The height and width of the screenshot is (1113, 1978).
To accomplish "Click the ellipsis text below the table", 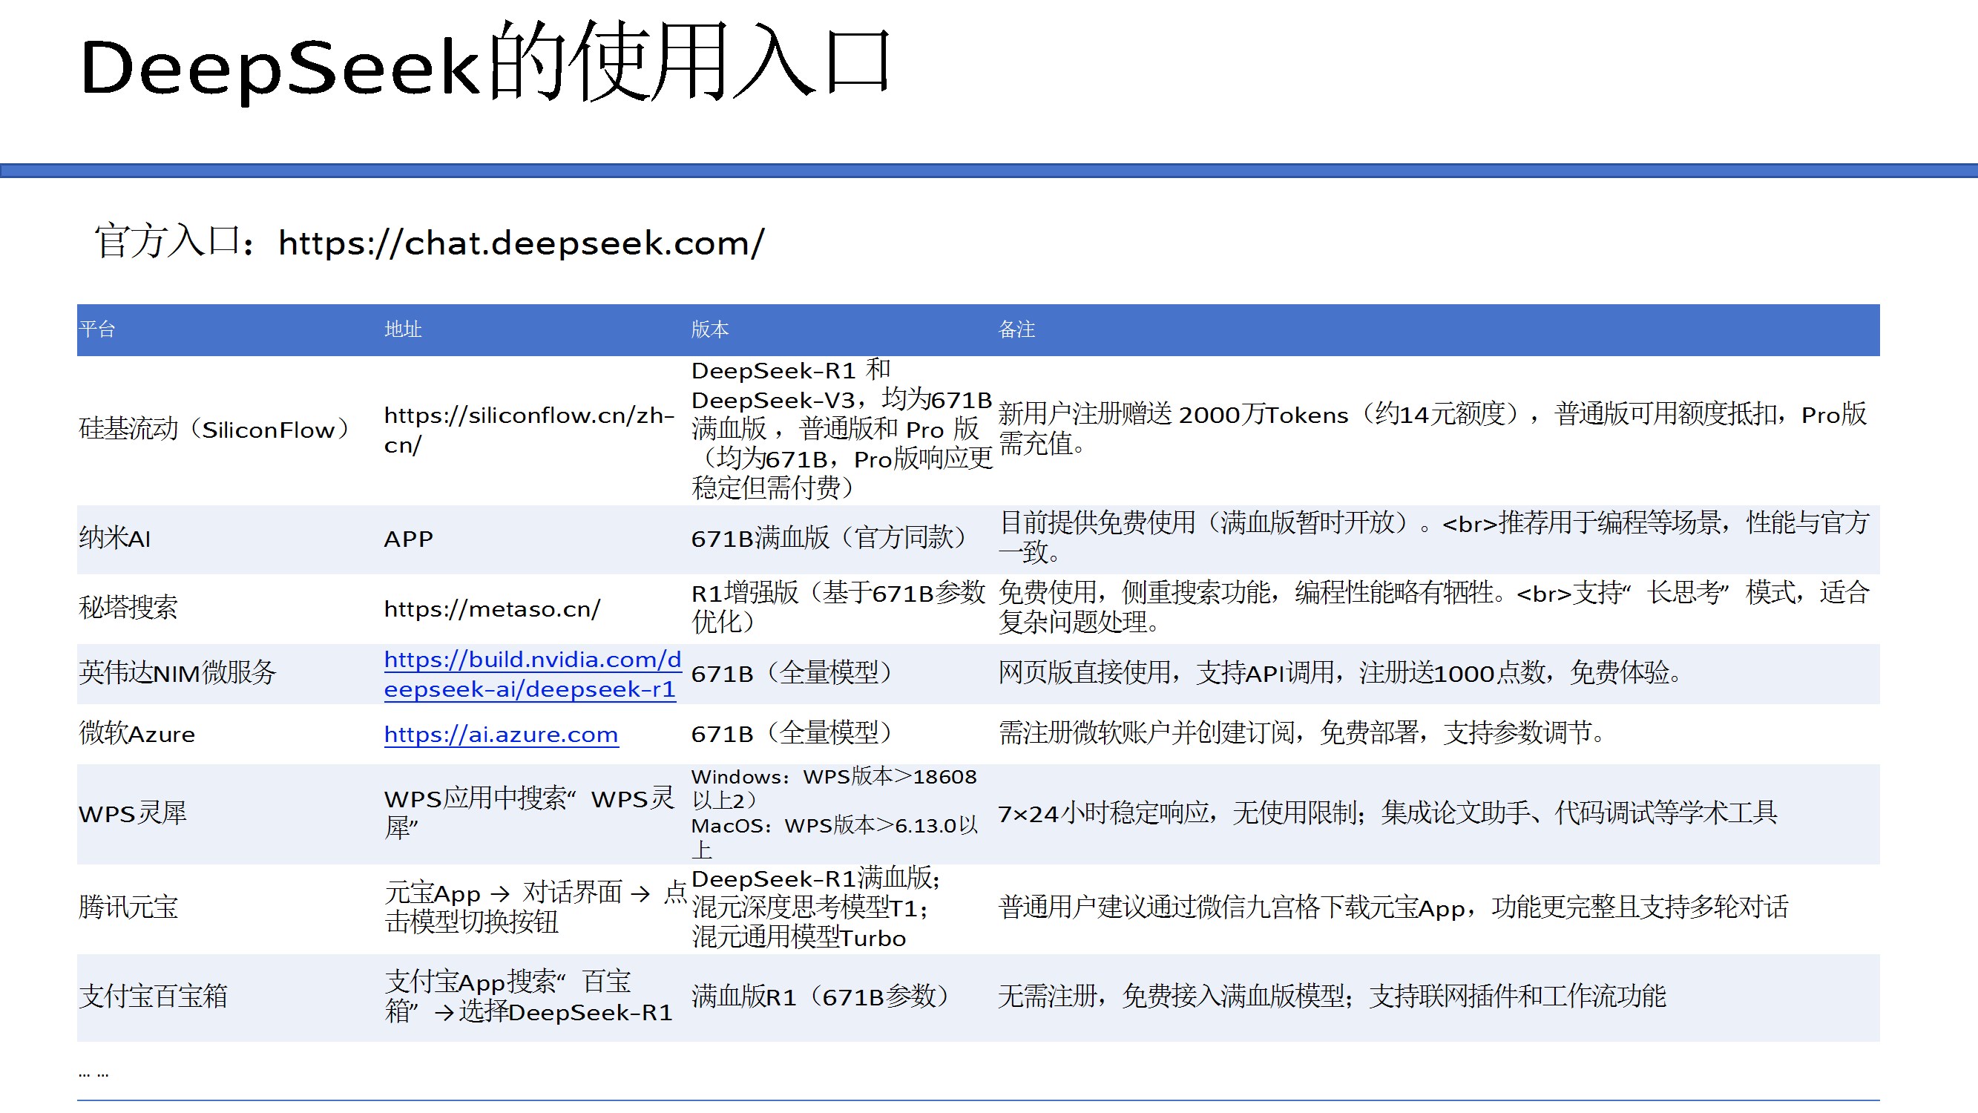I will pos(93,1074).
